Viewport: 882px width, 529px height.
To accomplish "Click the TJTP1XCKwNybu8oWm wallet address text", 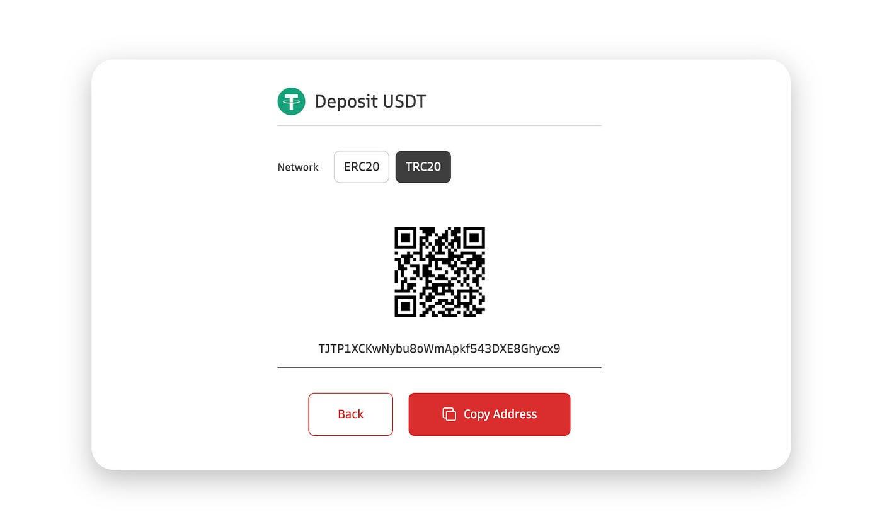I will pyautogui.click(x=439, y=348).
